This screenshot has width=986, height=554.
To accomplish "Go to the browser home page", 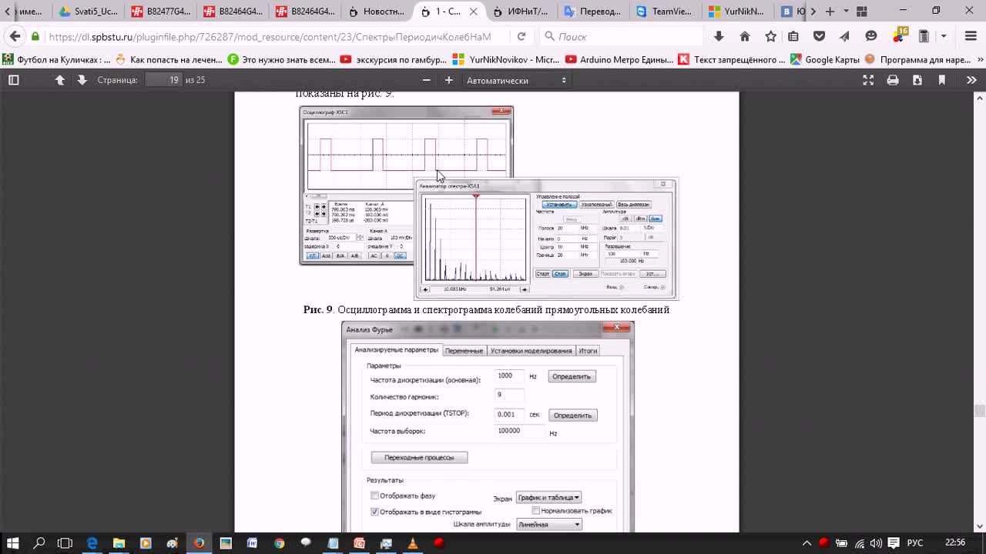I will (745, 36).
